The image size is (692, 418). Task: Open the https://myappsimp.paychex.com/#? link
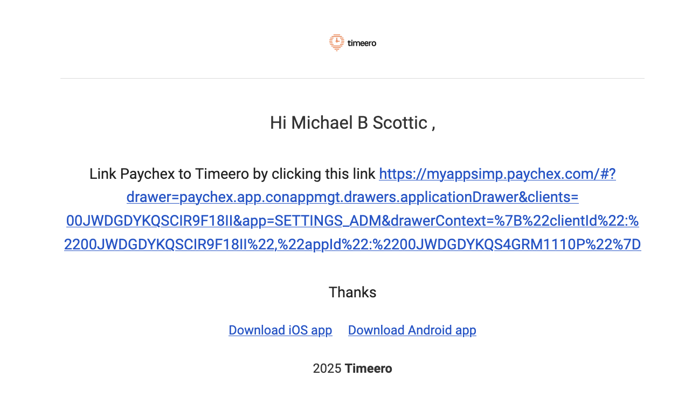click(497, 174)
